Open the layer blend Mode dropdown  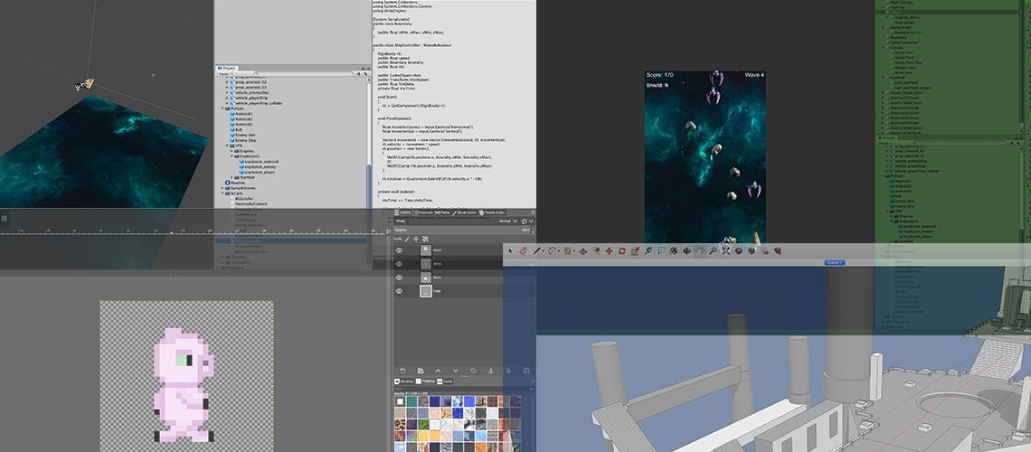point(511,221)
